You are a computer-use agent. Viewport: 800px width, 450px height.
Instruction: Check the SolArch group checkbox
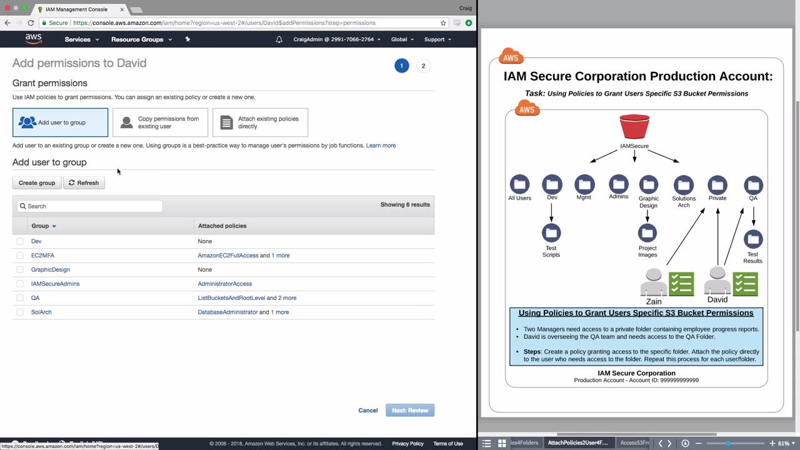coord(20,312)
